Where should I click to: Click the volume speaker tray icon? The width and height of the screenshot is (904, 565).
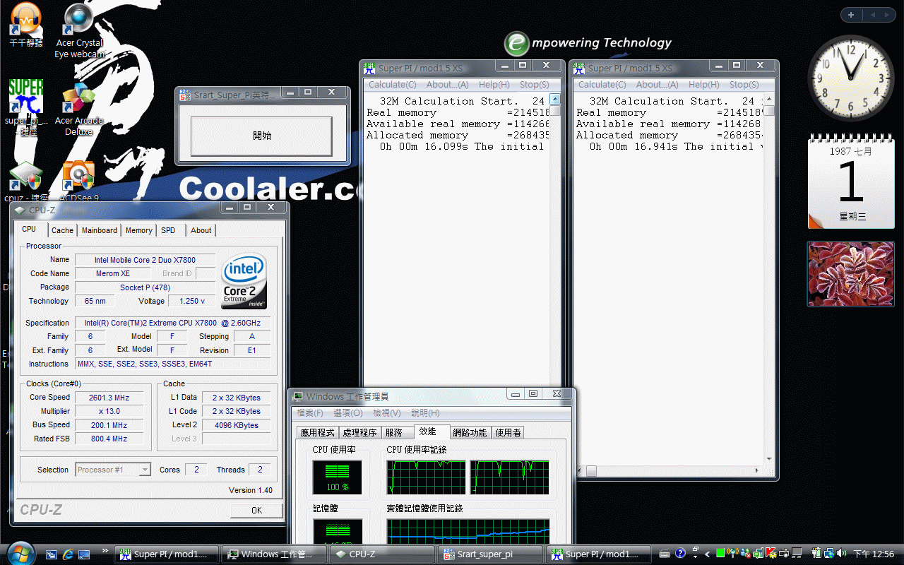coord(840,554)
